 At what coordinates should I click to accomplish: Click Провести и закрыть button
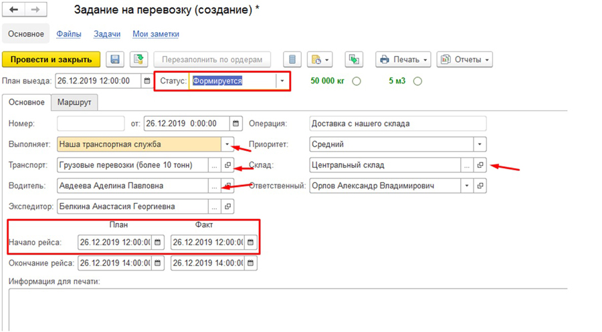coord(52,59)
